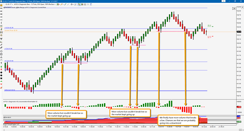
Task: Toggle the highlighted Chart Trader button
Action: (x=79, y=4)
